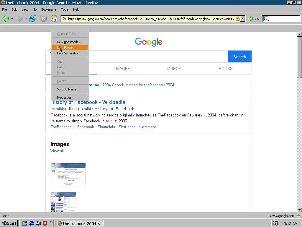This screenshot has width=302, height=227.
Task: Switch to the BOOKS results tab
Action: pos(226,69)
